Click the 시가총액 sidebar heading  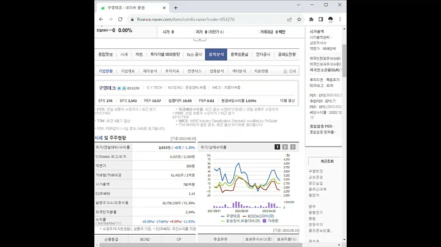click(x=317, y=32)
